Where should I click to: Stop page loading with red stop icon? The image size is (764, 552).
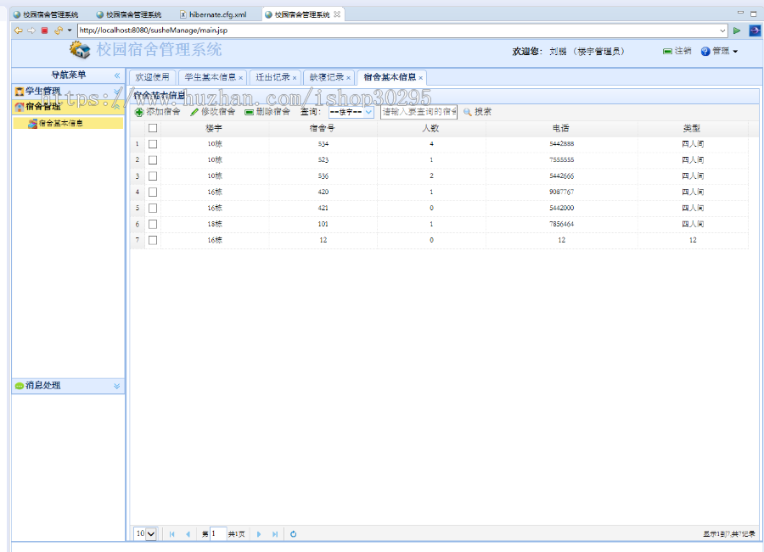pos(44,31)
